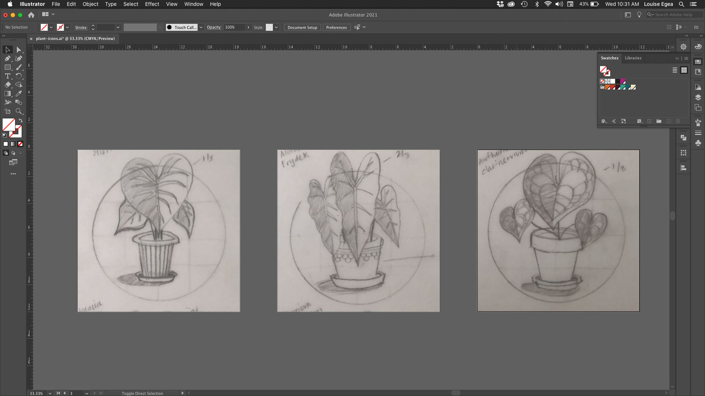Expand the stroke weight dropdown
Viewport: 705px width, 396px height.
tap(118, 27)
